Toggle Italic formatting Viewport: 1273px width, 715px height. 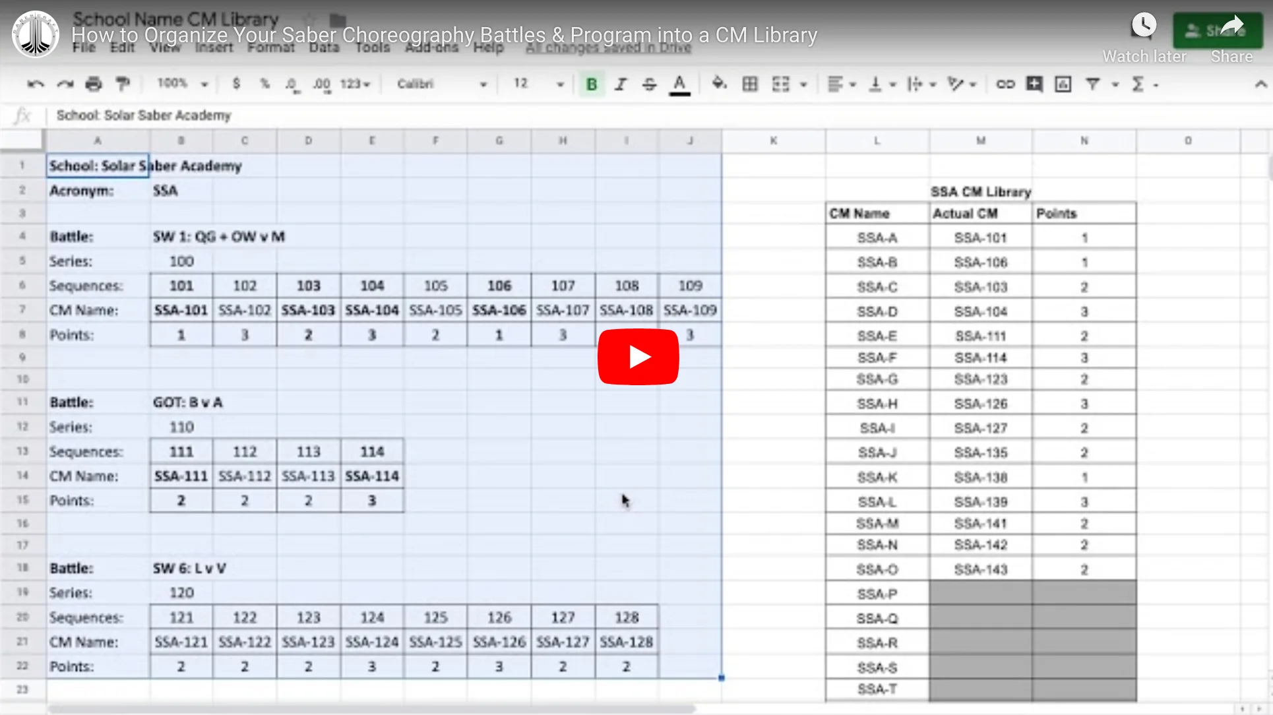[621, 84]
